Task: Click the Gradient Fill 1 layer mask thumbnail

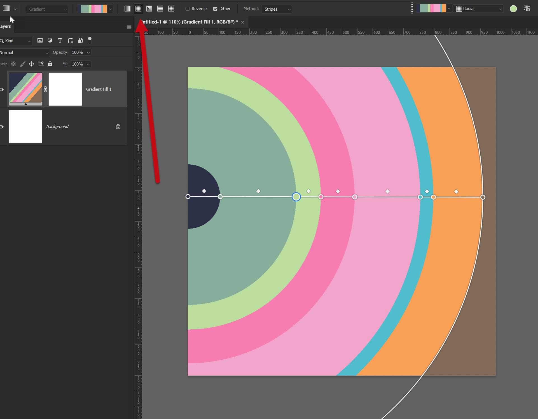Action: pos(65,89)
